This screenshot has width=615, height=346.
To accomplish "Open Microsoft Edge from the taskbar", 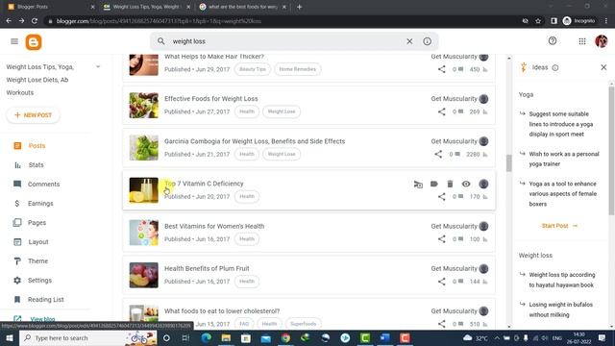I will click(207, 337).
